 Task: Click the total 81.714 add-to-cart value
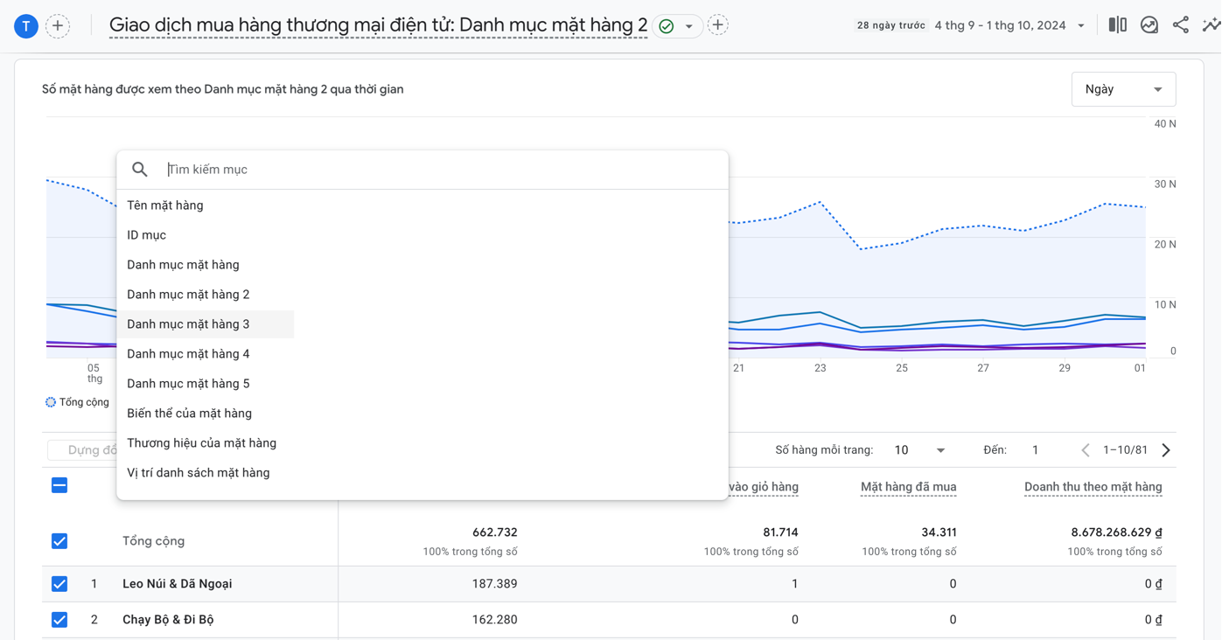point(779,532)
